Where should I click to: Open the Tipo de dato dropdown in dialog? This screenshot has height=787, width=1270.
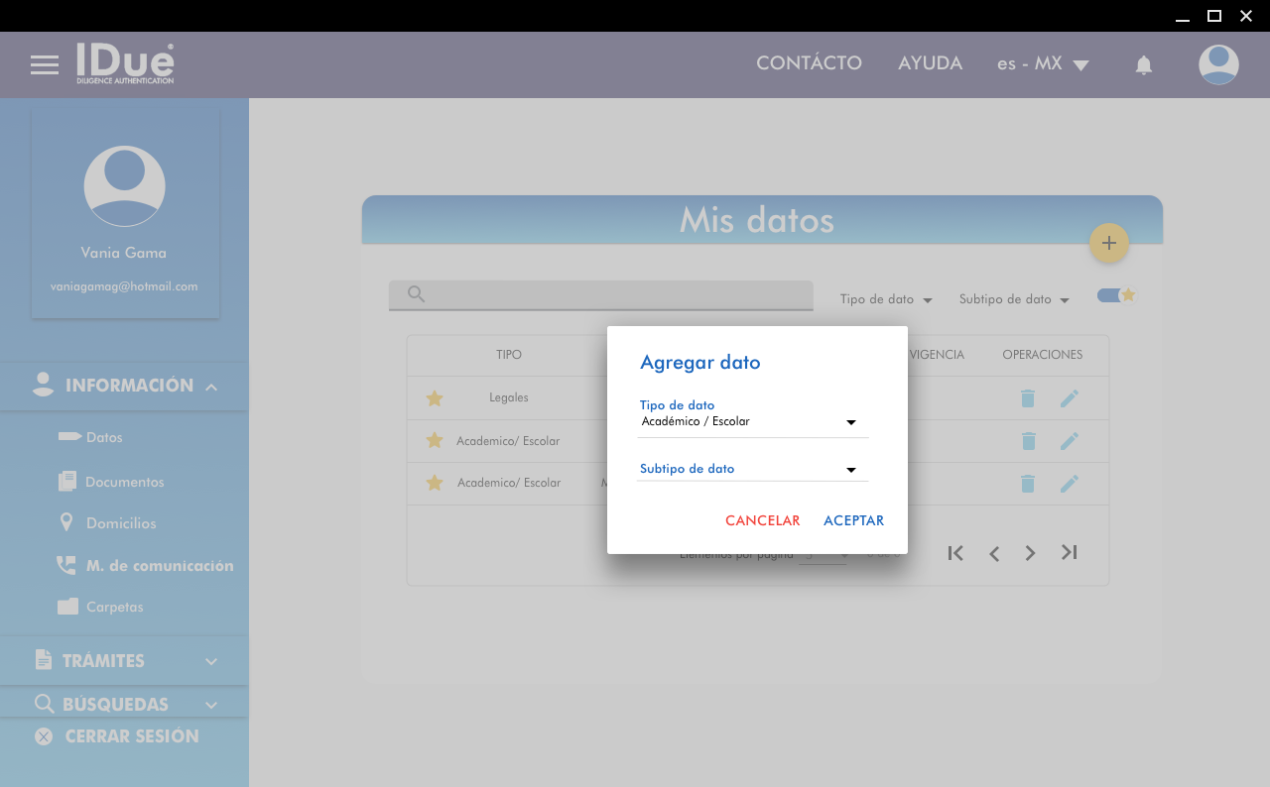click(751, 422)
